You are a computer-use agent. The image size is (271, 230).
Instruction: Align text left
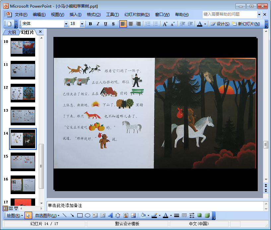(123, 24)
